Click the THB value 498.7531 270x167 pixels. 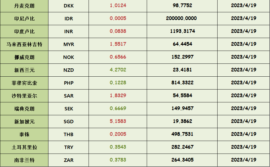182,134
